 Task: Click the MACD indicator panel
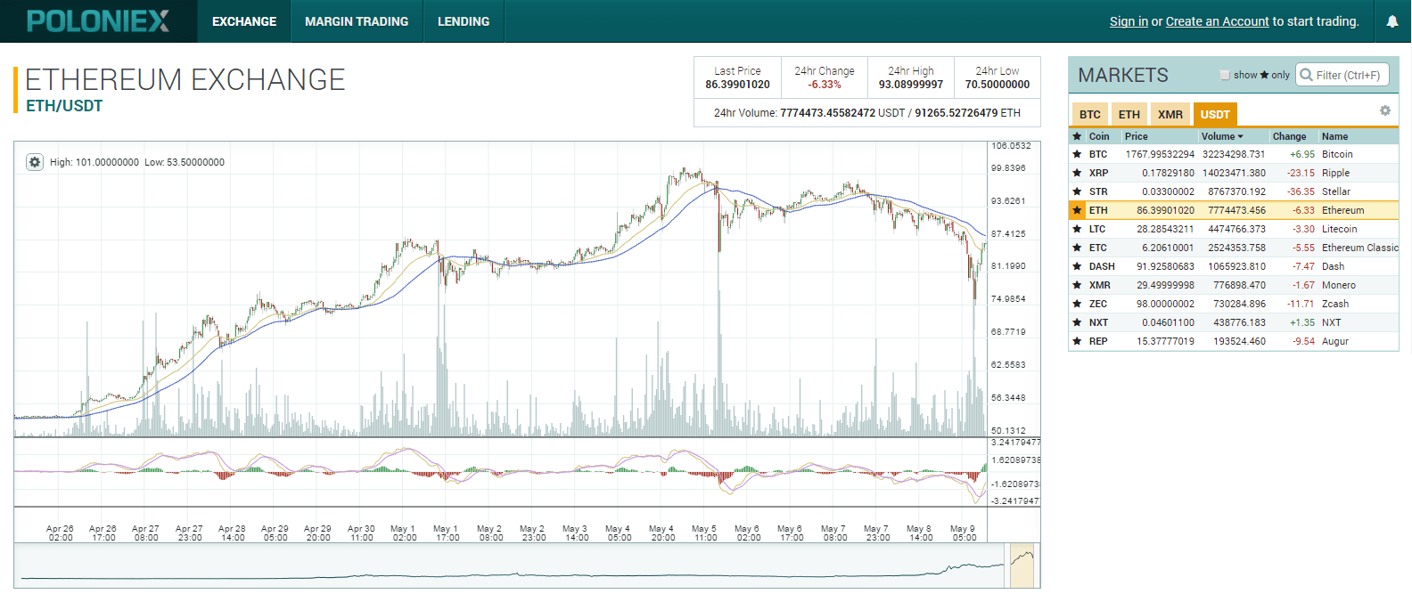click(501, 472)
